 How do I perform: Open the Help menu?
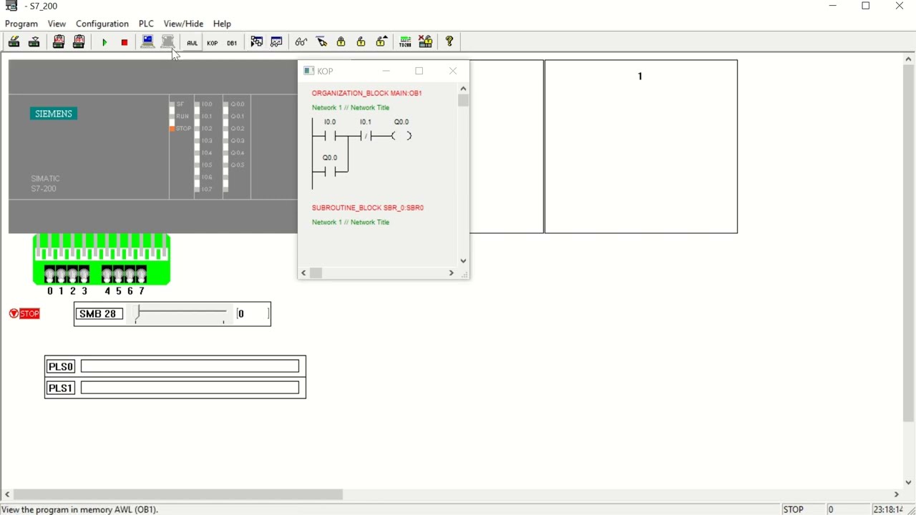223,24
